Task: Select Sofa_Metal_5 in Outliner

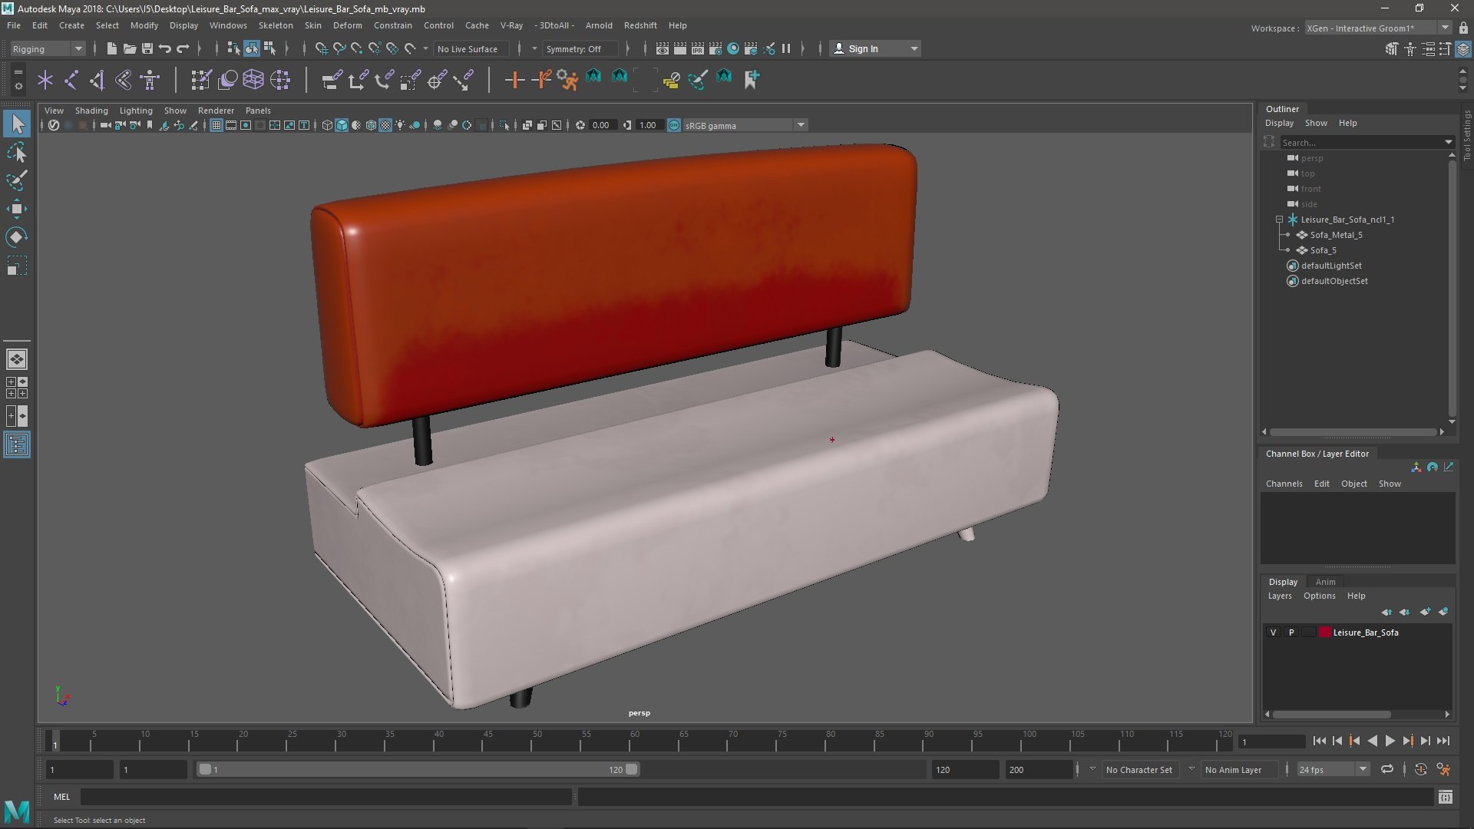Action: point(1336,235)
